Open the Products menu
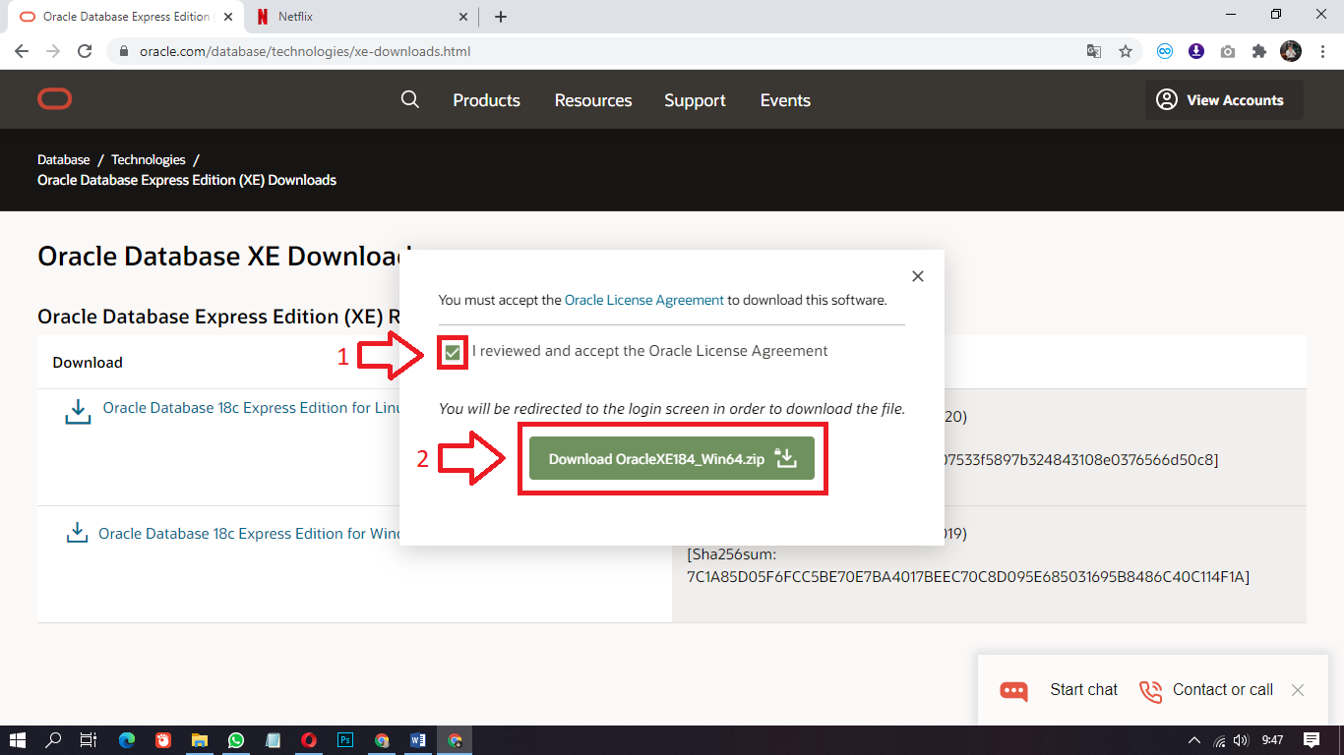Viewport: 1344px width, 755px height. (486, 99)
